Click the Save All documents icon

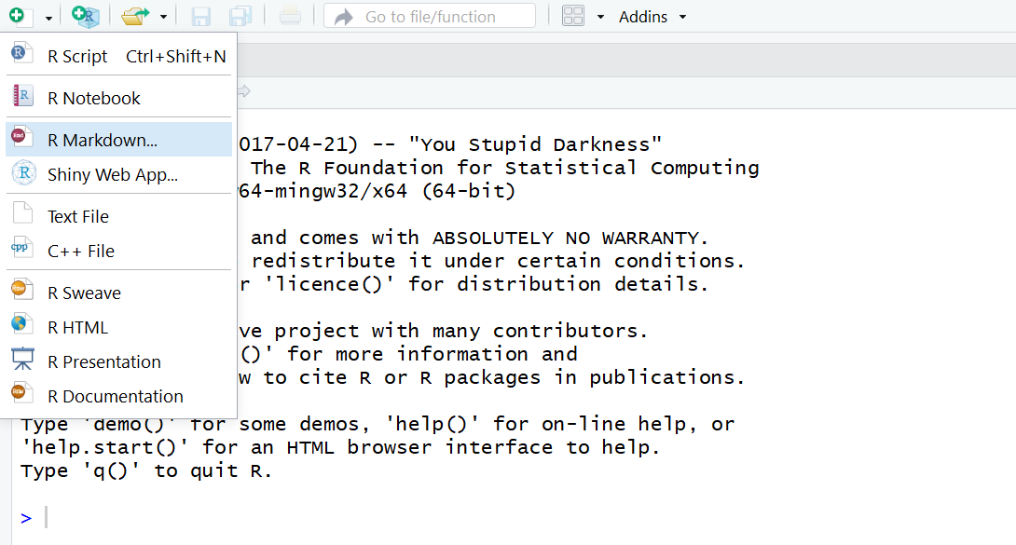point(240,16)
